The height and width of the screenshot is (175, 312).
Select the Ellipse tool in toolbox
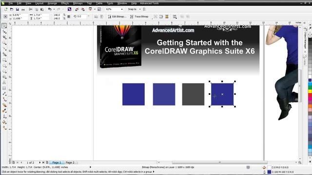pos(4,66)
